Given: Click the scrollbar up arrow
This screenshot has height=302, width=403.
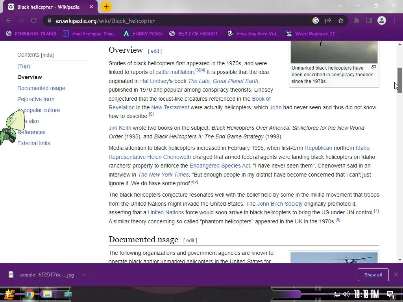Looking at the screenshot, I should click(400, 44).
